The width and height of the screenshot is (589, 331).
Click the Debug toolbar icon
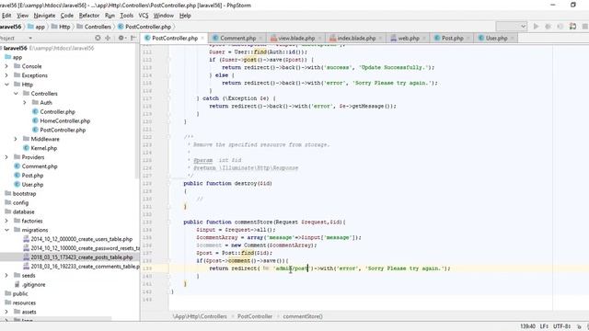(x=549, y=27)
